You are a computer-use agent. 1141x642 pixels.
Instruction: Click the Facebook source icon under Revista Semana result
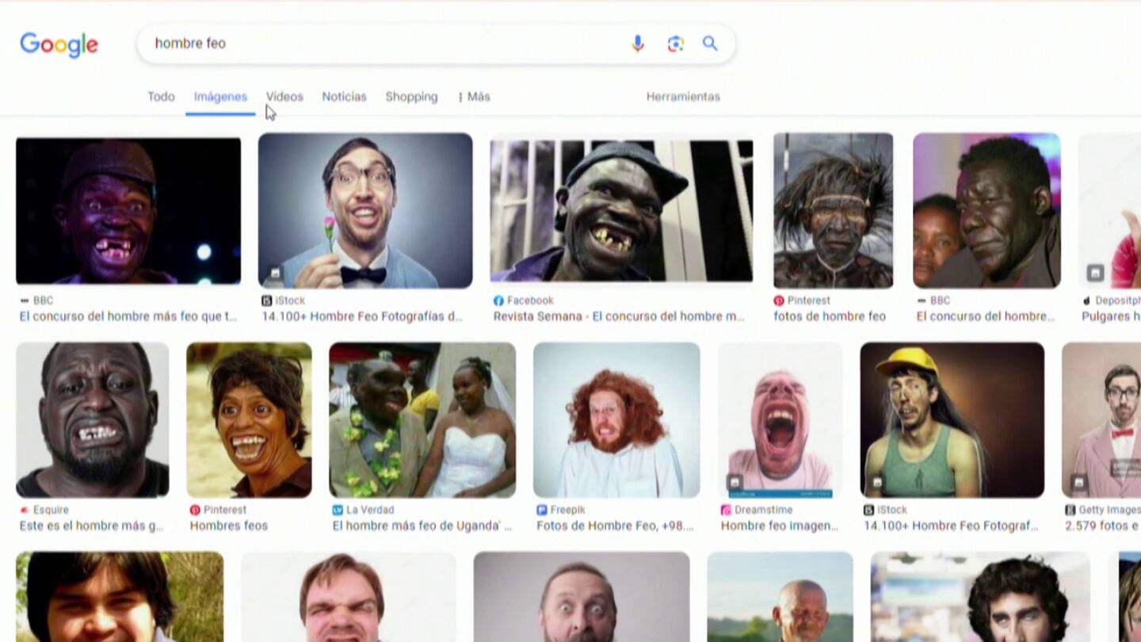tap(498, 301)
